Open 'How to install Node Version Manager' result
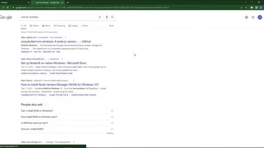The width and height of the screenshot is (264, 148). 60,85
